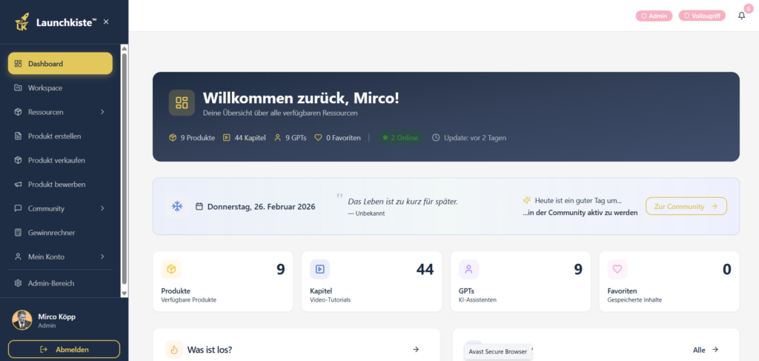Click the sidebar scrollbar up arrow
The width and height of the screenshot is (759, 361).
(x=125, y=49)
